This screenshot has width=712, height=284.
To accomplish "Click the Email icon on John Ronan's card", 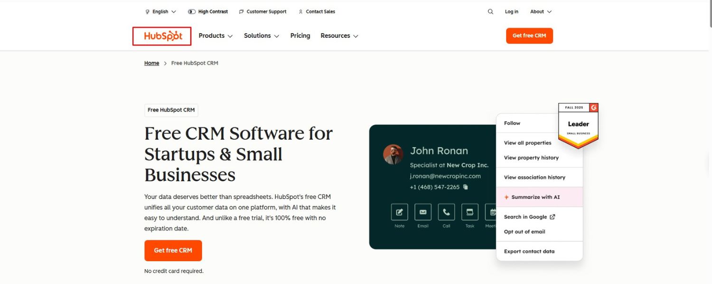I will (x=423, y=212).
